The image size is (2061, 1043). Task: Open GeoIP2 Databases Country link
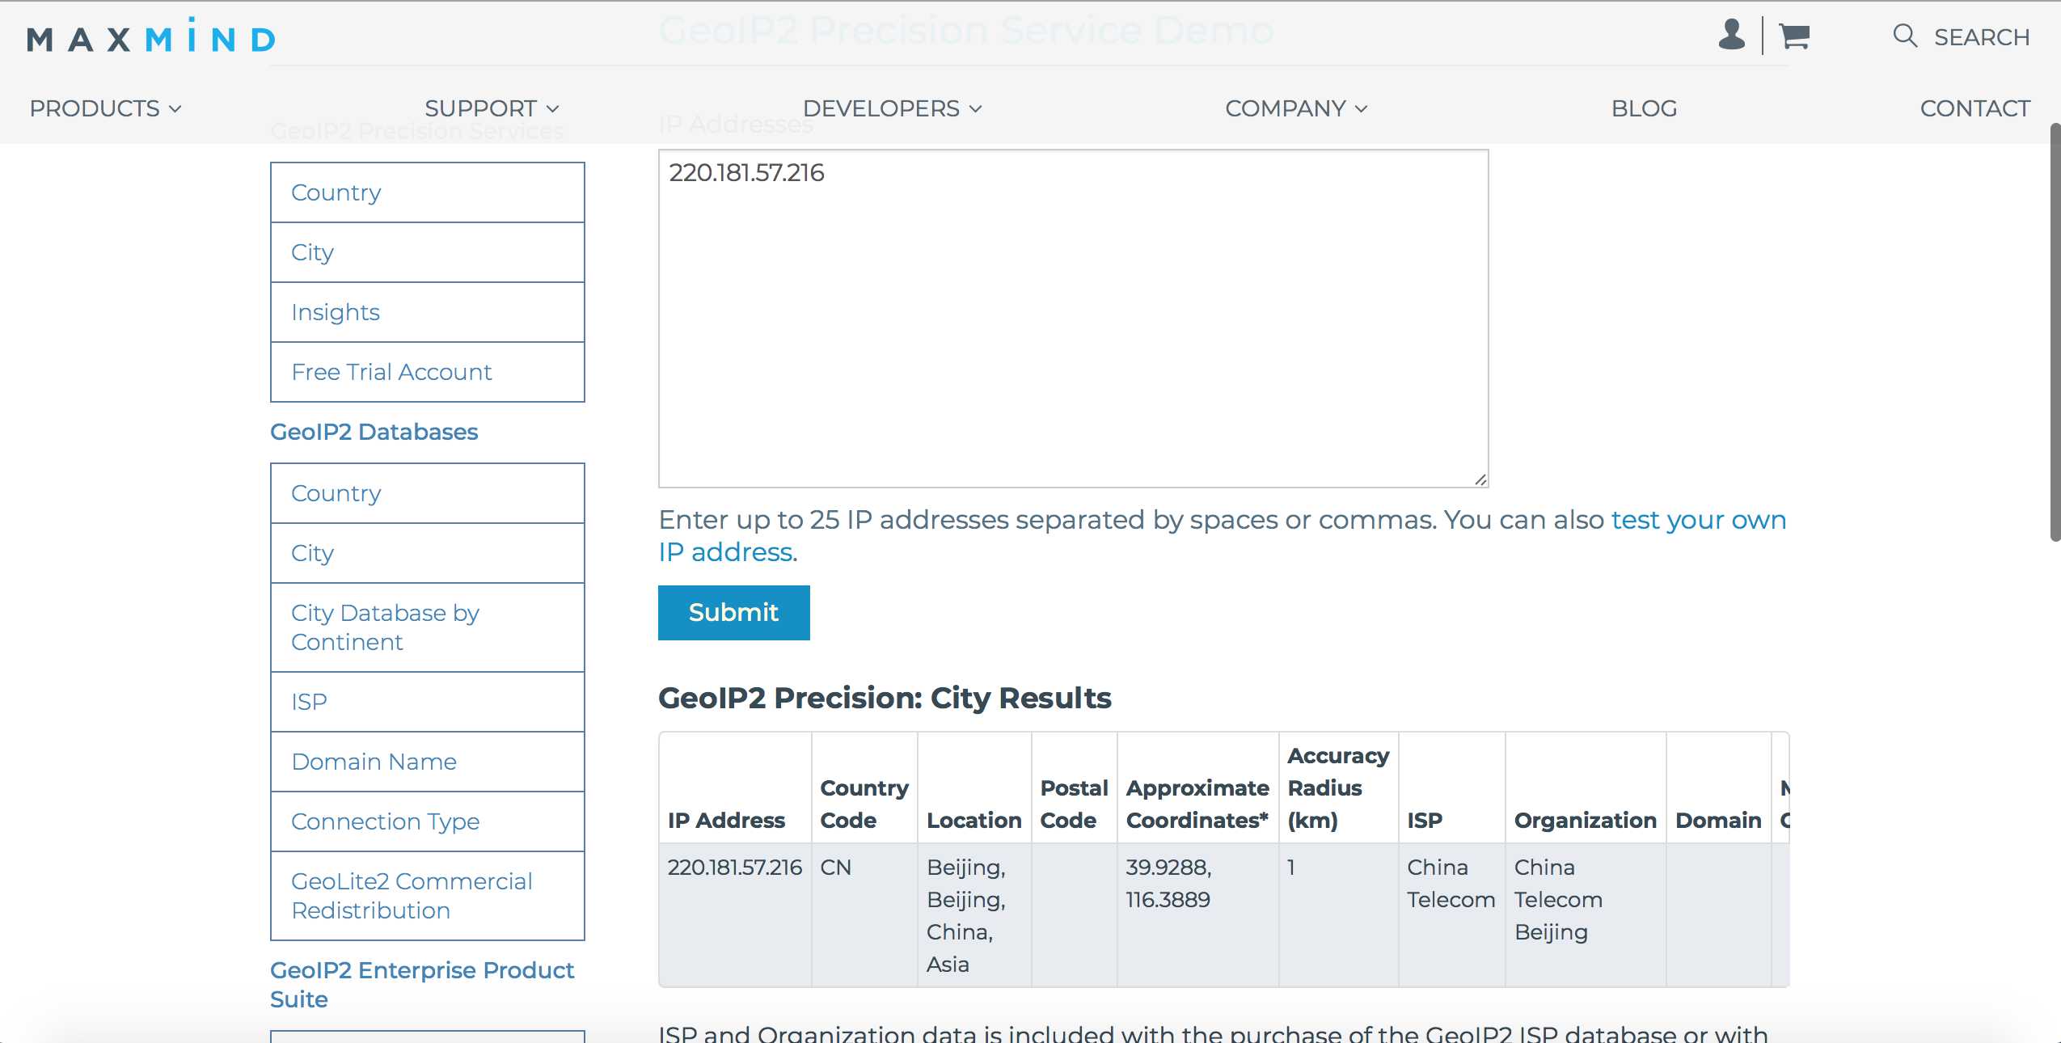(x=428, y=493)
